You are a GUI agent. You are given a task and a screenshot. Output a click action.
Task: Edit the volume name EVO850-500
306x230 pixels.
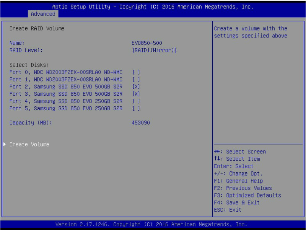click(147, 43)
